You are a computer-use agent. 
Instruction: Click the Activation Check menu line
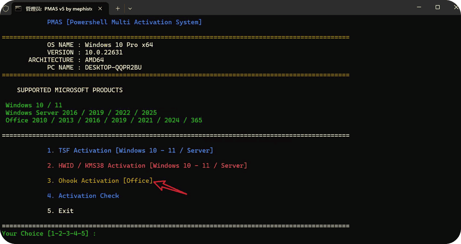[83, 196]
